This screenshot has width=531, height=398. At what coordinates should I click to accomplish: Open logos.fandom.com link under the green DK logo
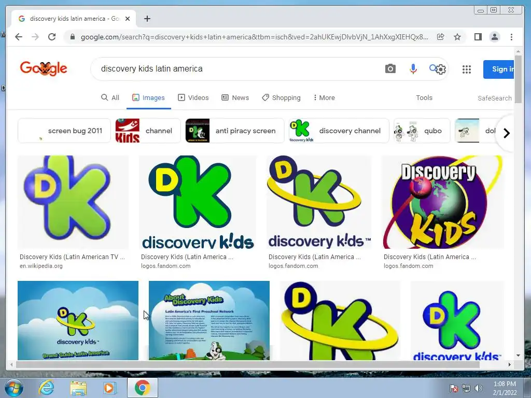[x=165, y=266]
